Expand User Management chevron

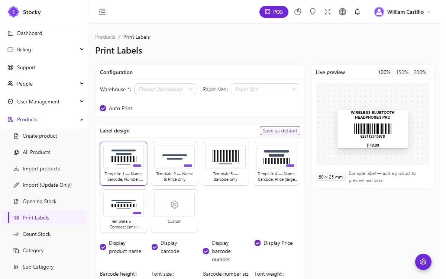pos(82,101)
